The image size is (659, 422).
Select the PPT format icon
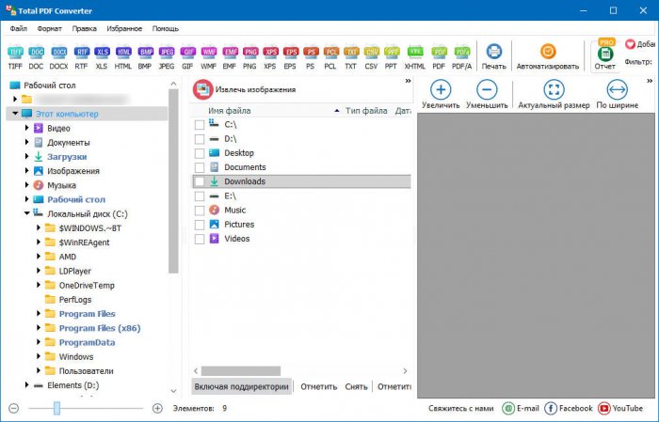(392, 53)
